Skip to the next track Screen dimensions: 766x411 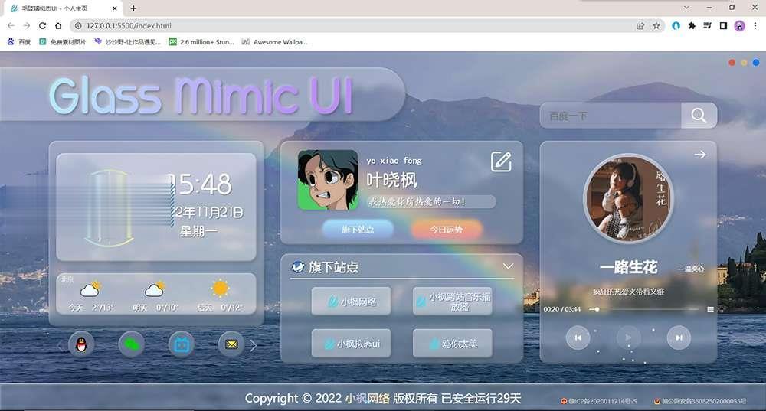678,337
